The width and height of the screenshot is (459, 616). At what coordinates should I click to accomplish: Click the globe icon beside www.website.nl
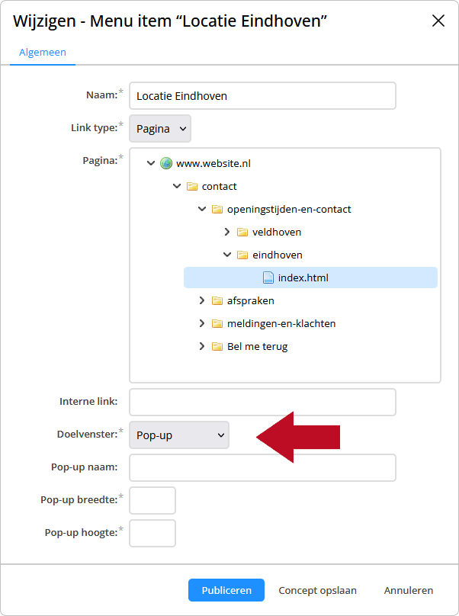click(x=166, y=163)
